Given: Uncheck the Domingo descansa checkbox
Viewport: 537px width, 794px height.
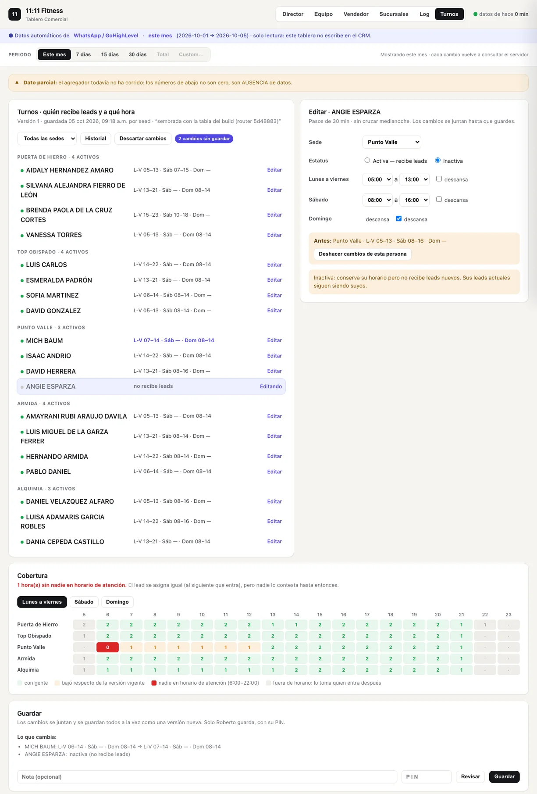Looking at the screenshot, I should pos(398,218).
